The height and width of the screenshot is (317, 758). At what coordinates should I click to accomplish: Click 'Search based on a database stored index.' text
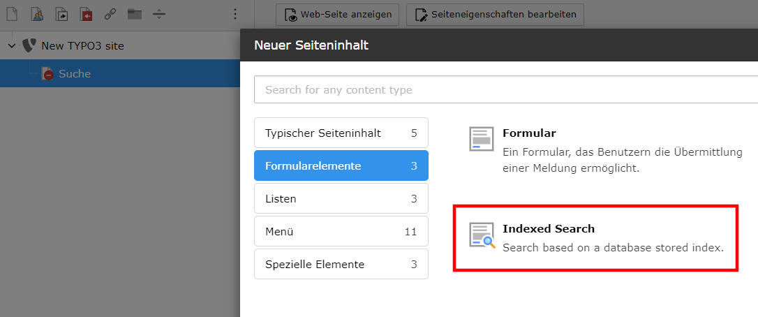613,248
